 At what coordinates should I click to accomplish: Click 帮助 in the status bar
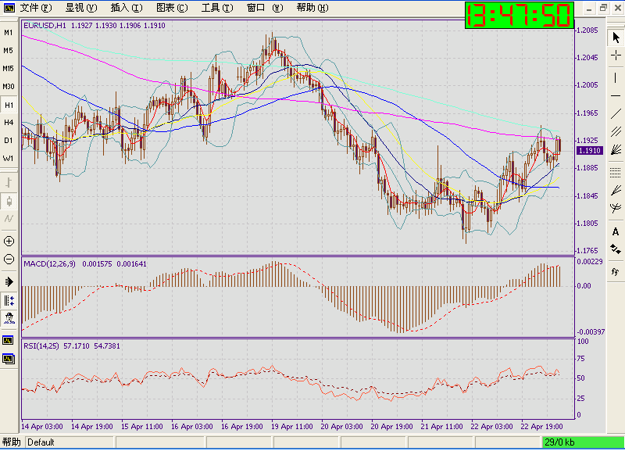11,442
